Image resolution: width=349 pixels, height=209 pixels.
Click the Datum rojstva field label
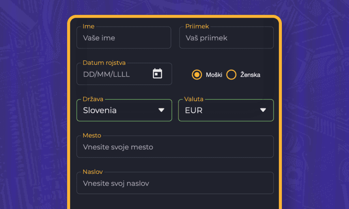coord(104,63)
